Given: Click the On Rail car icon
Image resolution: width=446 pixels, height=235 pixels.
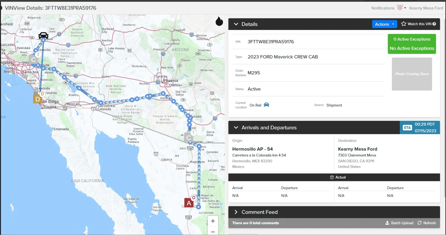Looking at the screenshot, I should [x=267, y=105].
